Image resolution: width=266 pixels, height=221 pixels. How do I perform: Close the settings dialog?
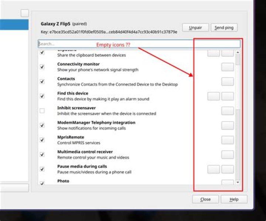tap(205, 199)
